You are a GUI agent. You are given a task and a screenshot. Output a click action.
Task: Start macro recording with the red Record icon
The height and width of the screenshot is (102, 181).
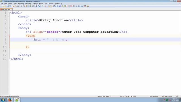[71, 6]
